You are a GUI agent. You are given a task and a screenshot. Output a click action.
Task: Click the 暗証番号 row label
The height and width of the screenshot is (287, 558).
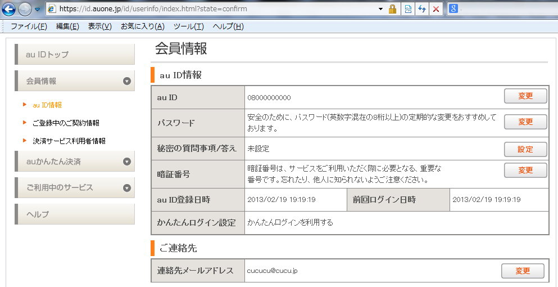coord(173,174)
